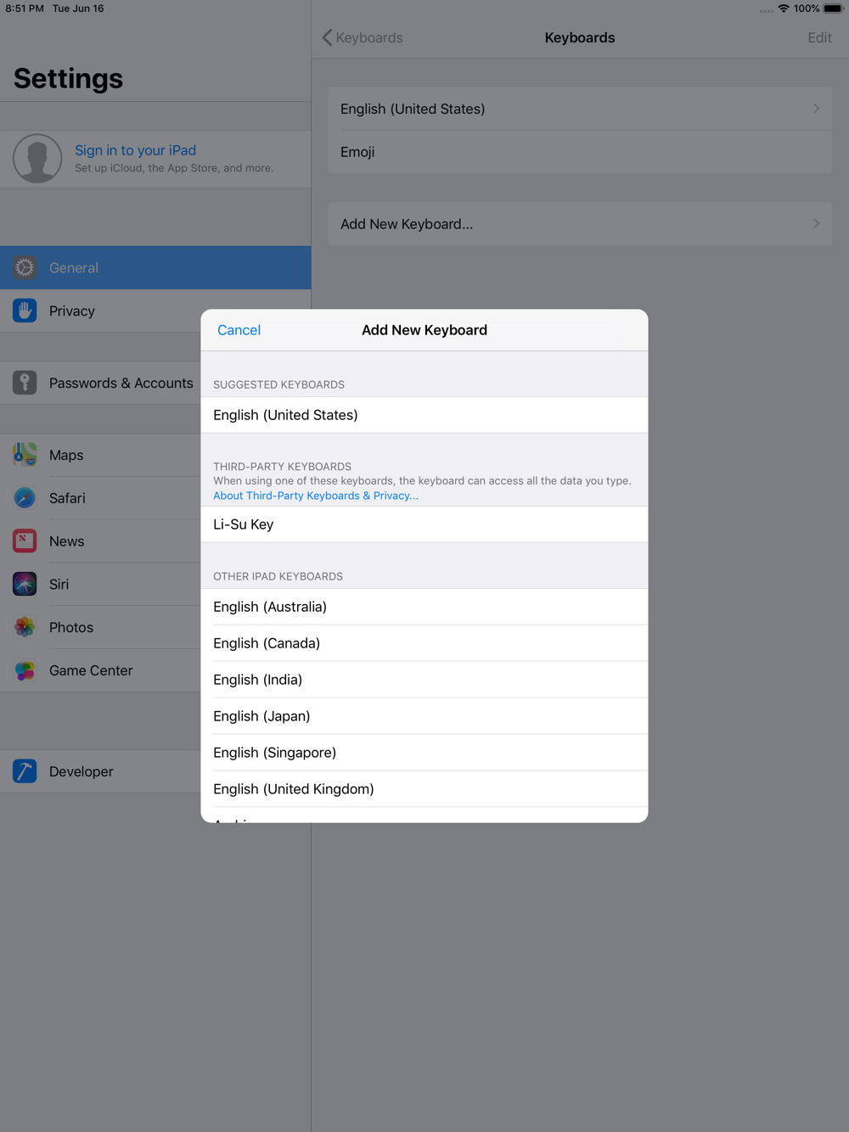The width and height of the screenshot is (849, 1132).
Task: Open News settings label
Action: click(x=66, y=541)
